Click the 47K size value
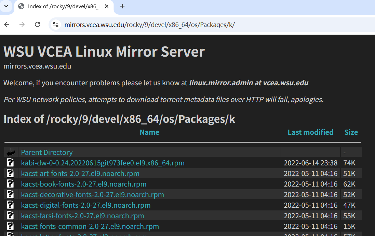 click(349, 205)
